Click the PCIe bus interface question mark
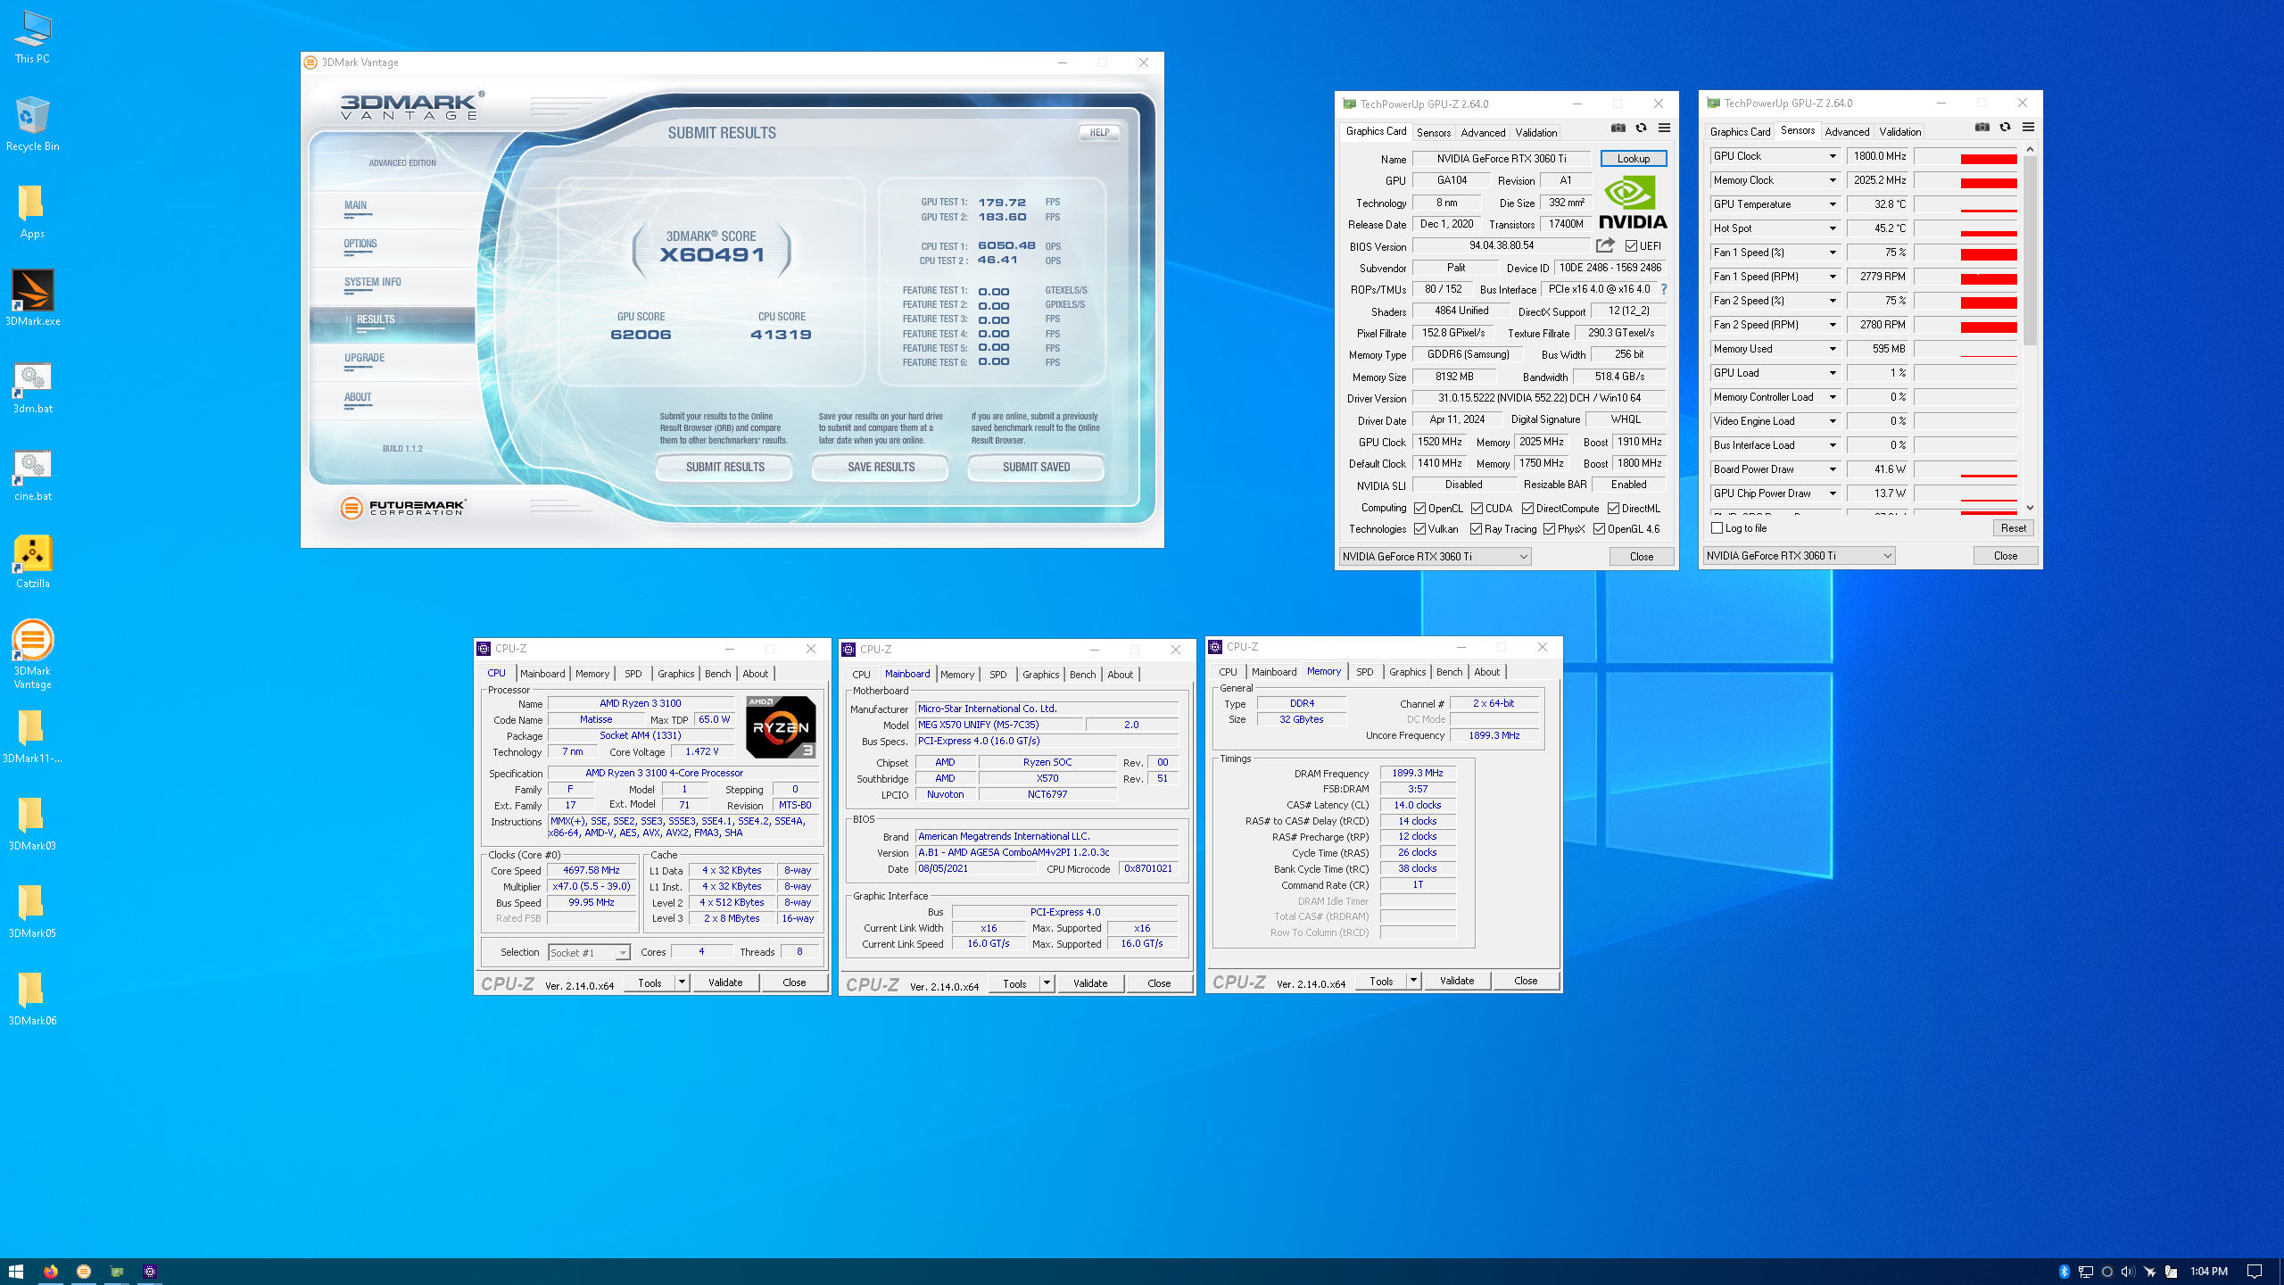The image size is (2284, 1285). pyautogui.click(x=1664, y=289)
